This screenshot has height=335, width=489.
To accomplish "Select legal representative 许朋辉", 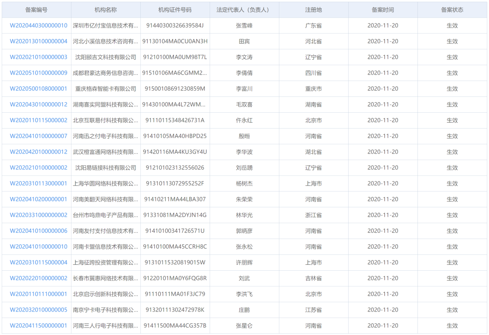I will (244, 262).
